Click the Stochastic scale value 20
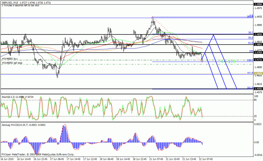This screenshot has width=263, height=161. click(255, 116)
